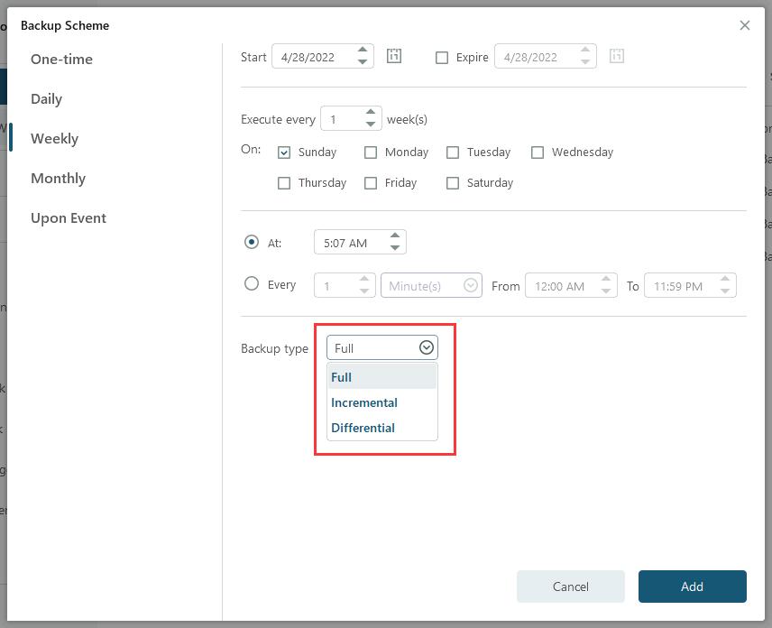
Task: Increase the Execute every weeks count
Action: tap(371, 112)
